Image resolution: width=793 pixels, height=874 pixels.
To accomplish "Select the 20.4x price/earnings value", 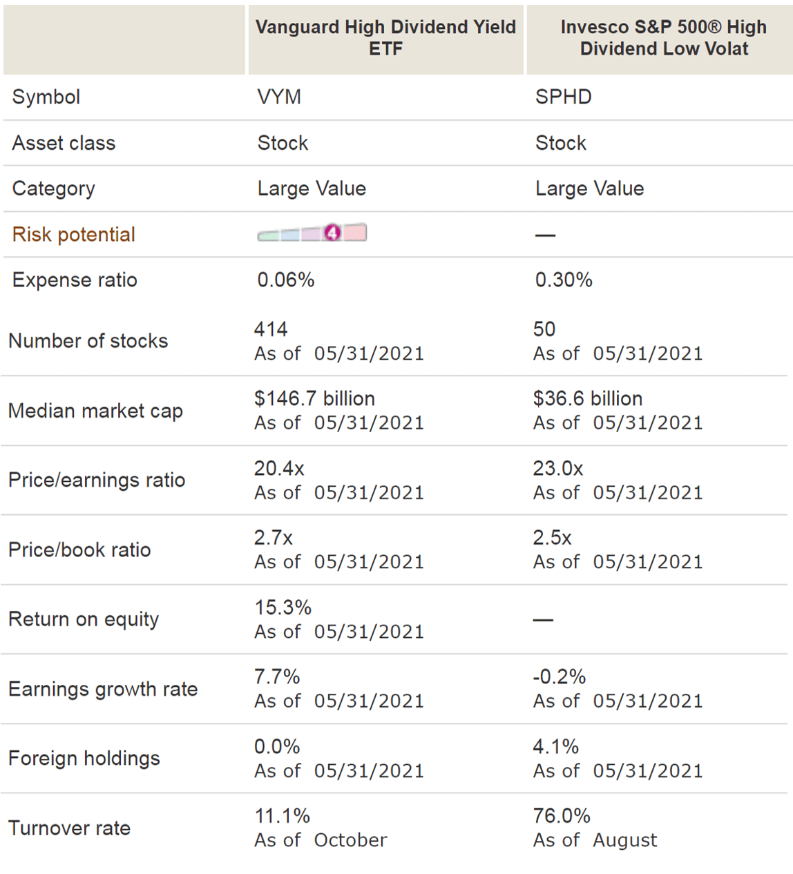I will click(279, 468).
